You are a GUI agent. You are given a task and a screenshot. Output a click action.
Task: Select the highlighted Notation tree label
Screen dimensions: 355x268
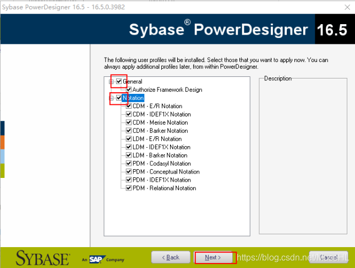click(x=133, y=98)
